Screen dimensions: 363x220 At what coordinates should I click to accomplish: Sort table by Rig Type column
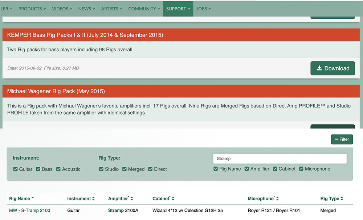coord(332,199)
